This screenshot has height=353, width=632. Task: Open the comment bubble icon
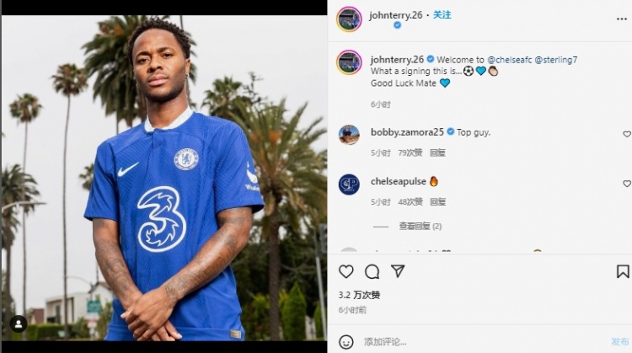[x=372, y=271]
